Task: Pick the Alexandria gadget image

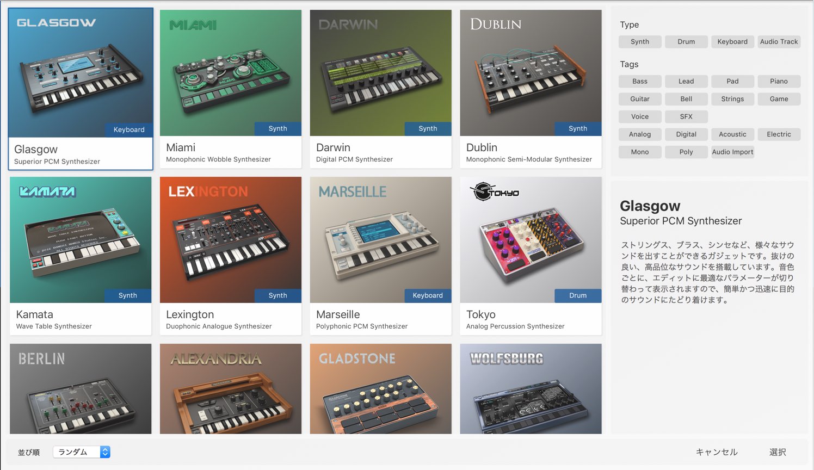Action: point(231,389)
